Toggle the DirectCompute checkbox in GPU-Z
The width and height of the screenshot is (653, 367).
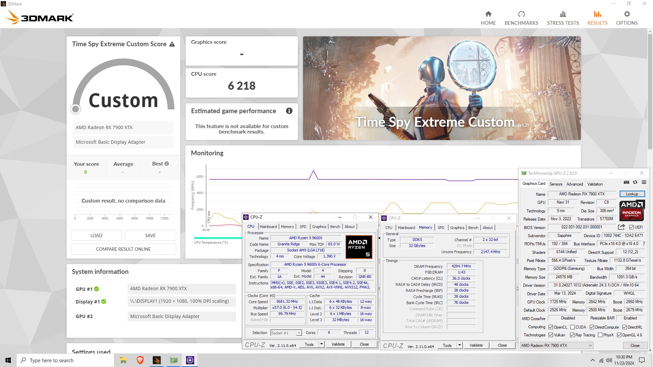tap(592, 327)
